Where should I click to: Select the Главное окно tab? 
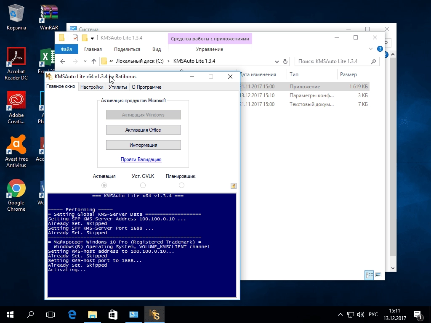pyautogui.click(x=61, y=87)
